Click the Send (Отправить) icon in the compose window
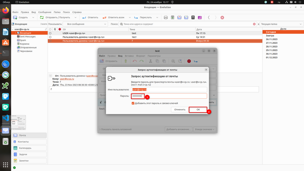The image size is (304, 171). point(109,61)
